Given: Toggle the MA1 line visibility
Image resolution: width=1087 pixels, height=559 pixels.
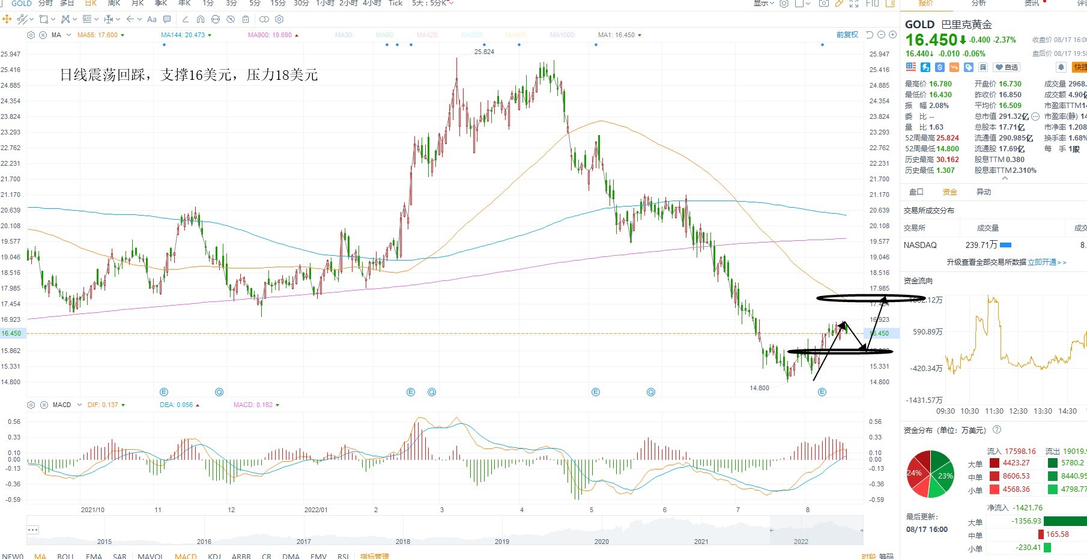Looking at the screenshot, I should click(x=620, y=35).
